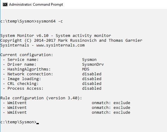Click the Administrator: Command Prompt title text
Image resolution: width=167 pixels, height=132 pixels.
(x=36, y=4)
